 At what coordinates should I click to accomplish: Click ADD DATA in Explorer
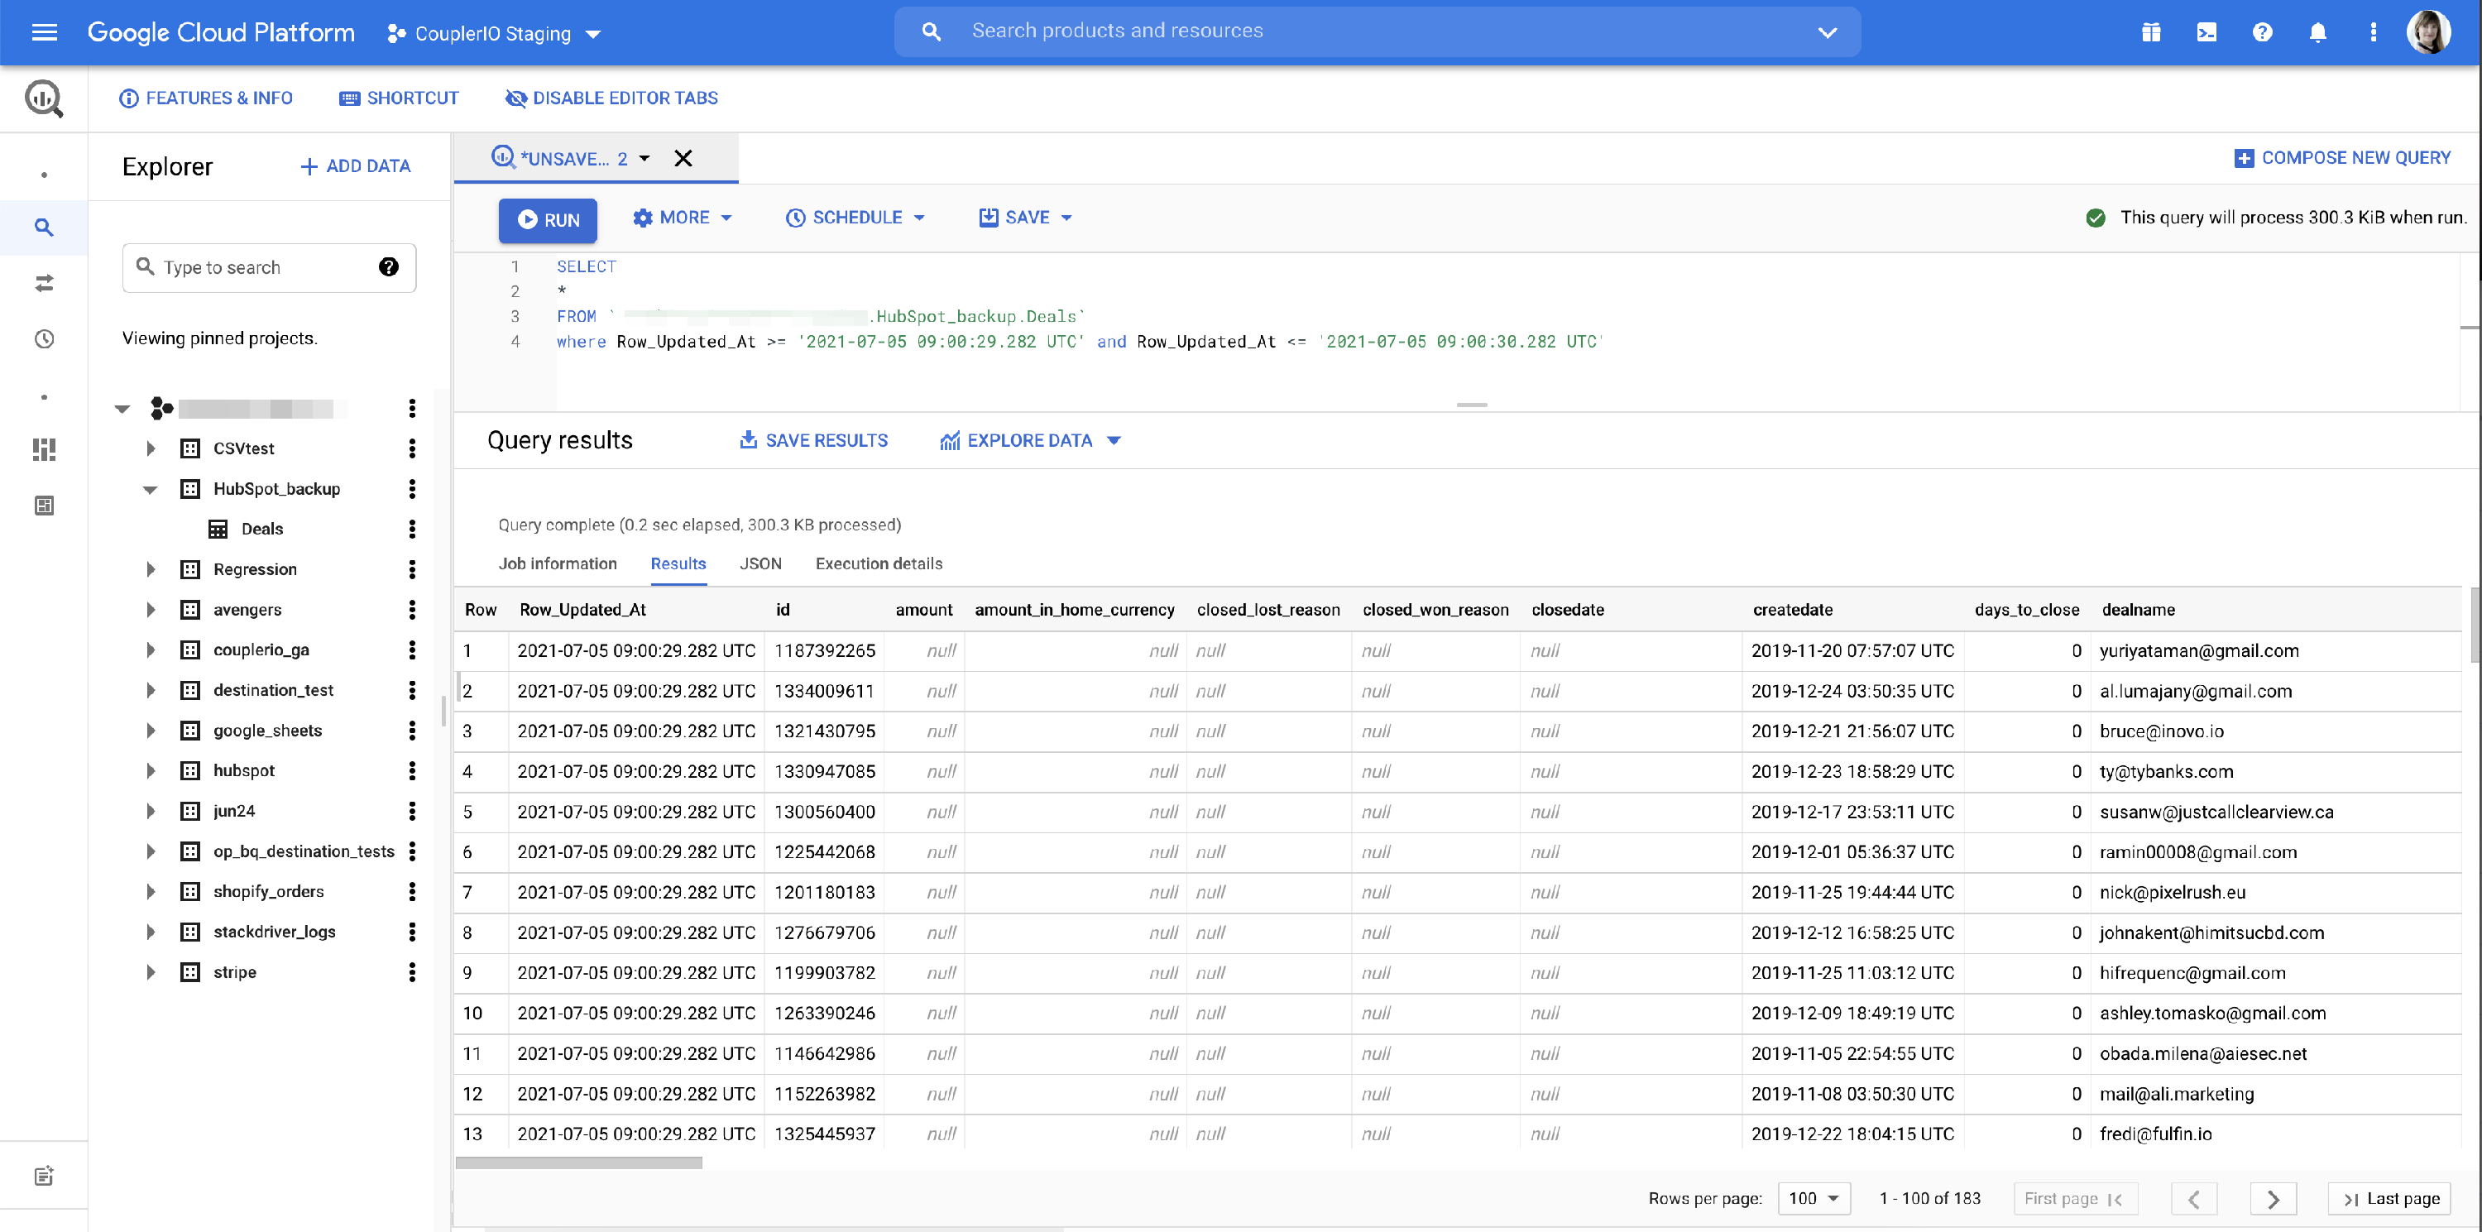pyautogui.click(x=355, y=166)
